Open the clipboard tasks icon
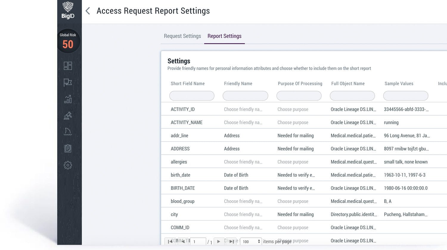This screenshot has height=250, width=447. [69, 148]
